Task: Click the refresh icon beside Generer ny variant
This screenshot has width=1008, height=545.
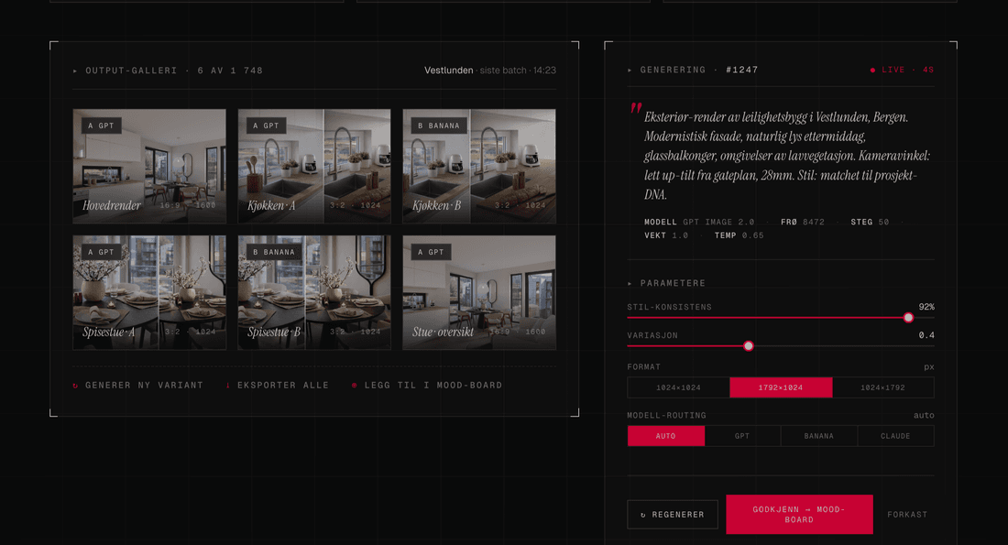Action: (x=75, y=386)
